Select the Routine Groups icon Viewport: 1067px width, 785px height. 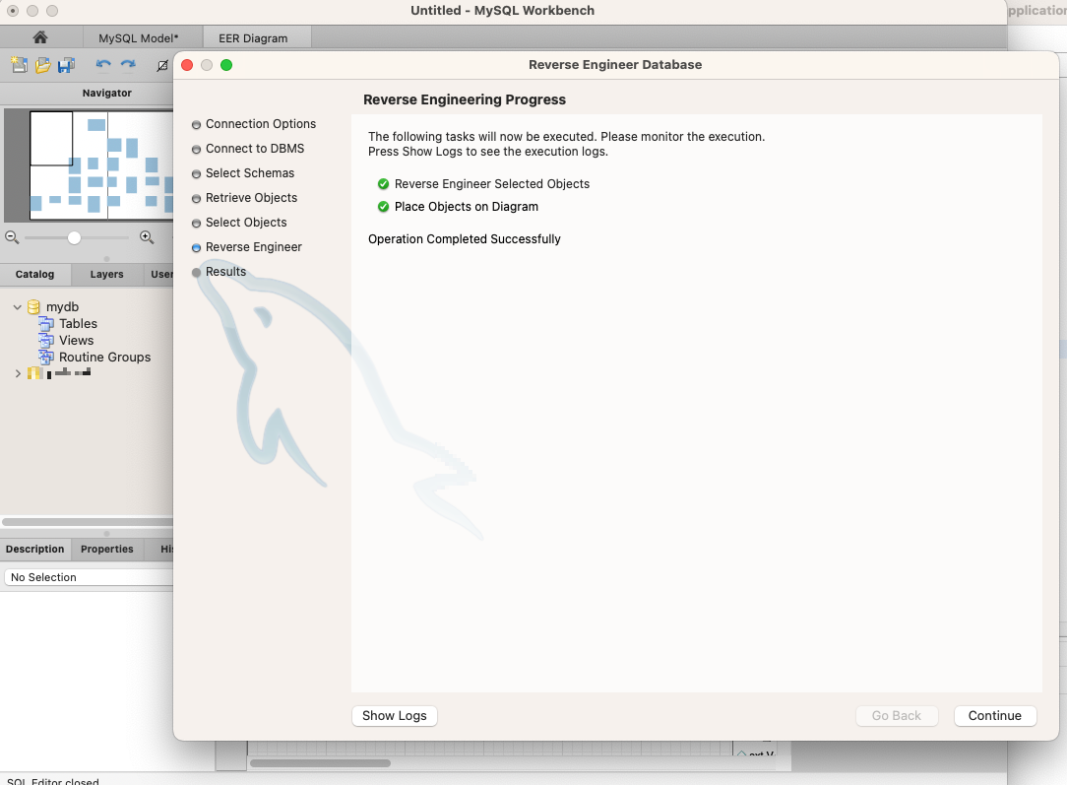(46, 357)
